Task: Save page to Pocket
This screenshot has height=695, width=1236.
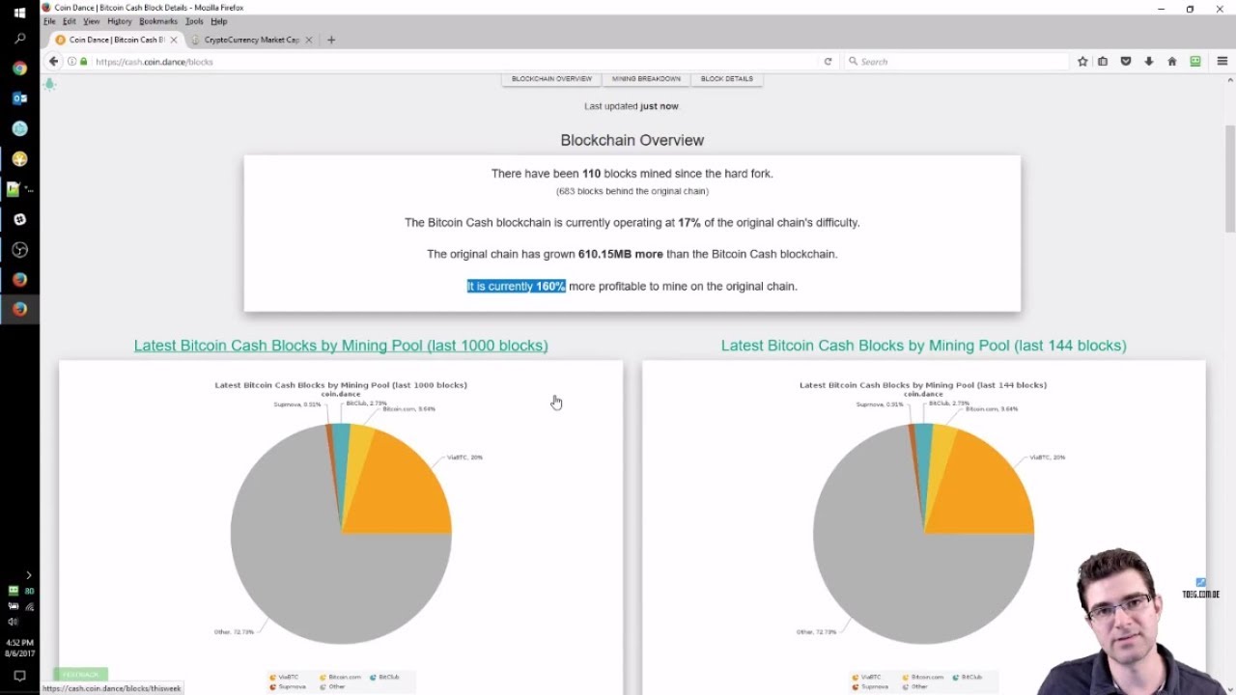Action: coord(1126,62)
